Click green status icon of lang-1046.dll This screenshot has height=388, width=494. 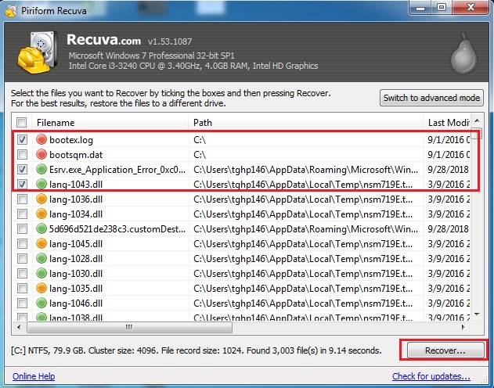(41, 304)
